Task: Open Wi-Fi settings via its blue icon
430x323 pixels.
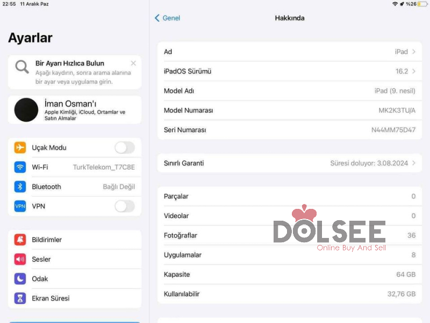Action: tap(20, 167)
